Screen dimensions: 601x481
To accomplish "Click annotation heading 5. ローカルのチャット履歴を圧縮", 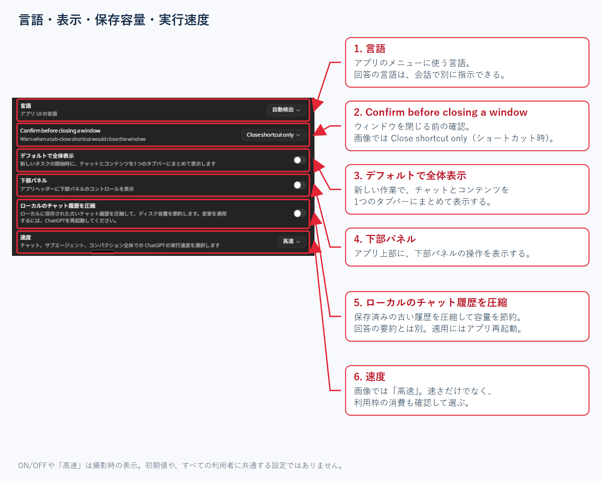I will tap(430, 303).
